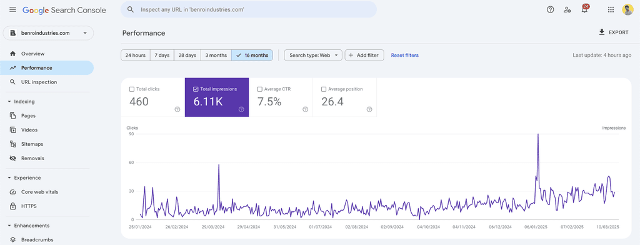Image resolution: width=640 pixels, height=245 pixels.
Task: Open Removals in the sidebar
Action: 47,158
